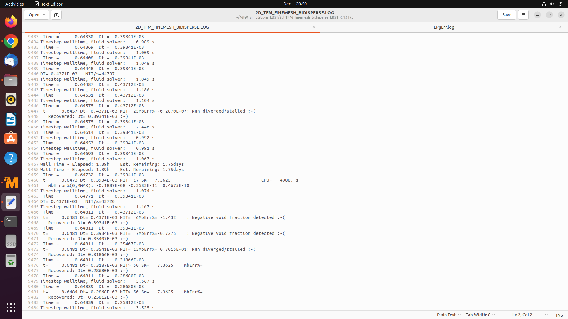Open the Activities overview
568x319 pixels.
click(x=14, y=4)
